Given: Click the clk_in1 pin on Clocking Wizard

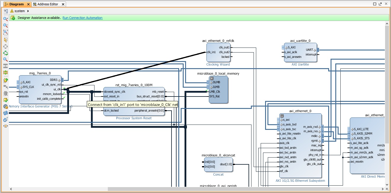Looking at the screenshot, I should pos(211,52).
